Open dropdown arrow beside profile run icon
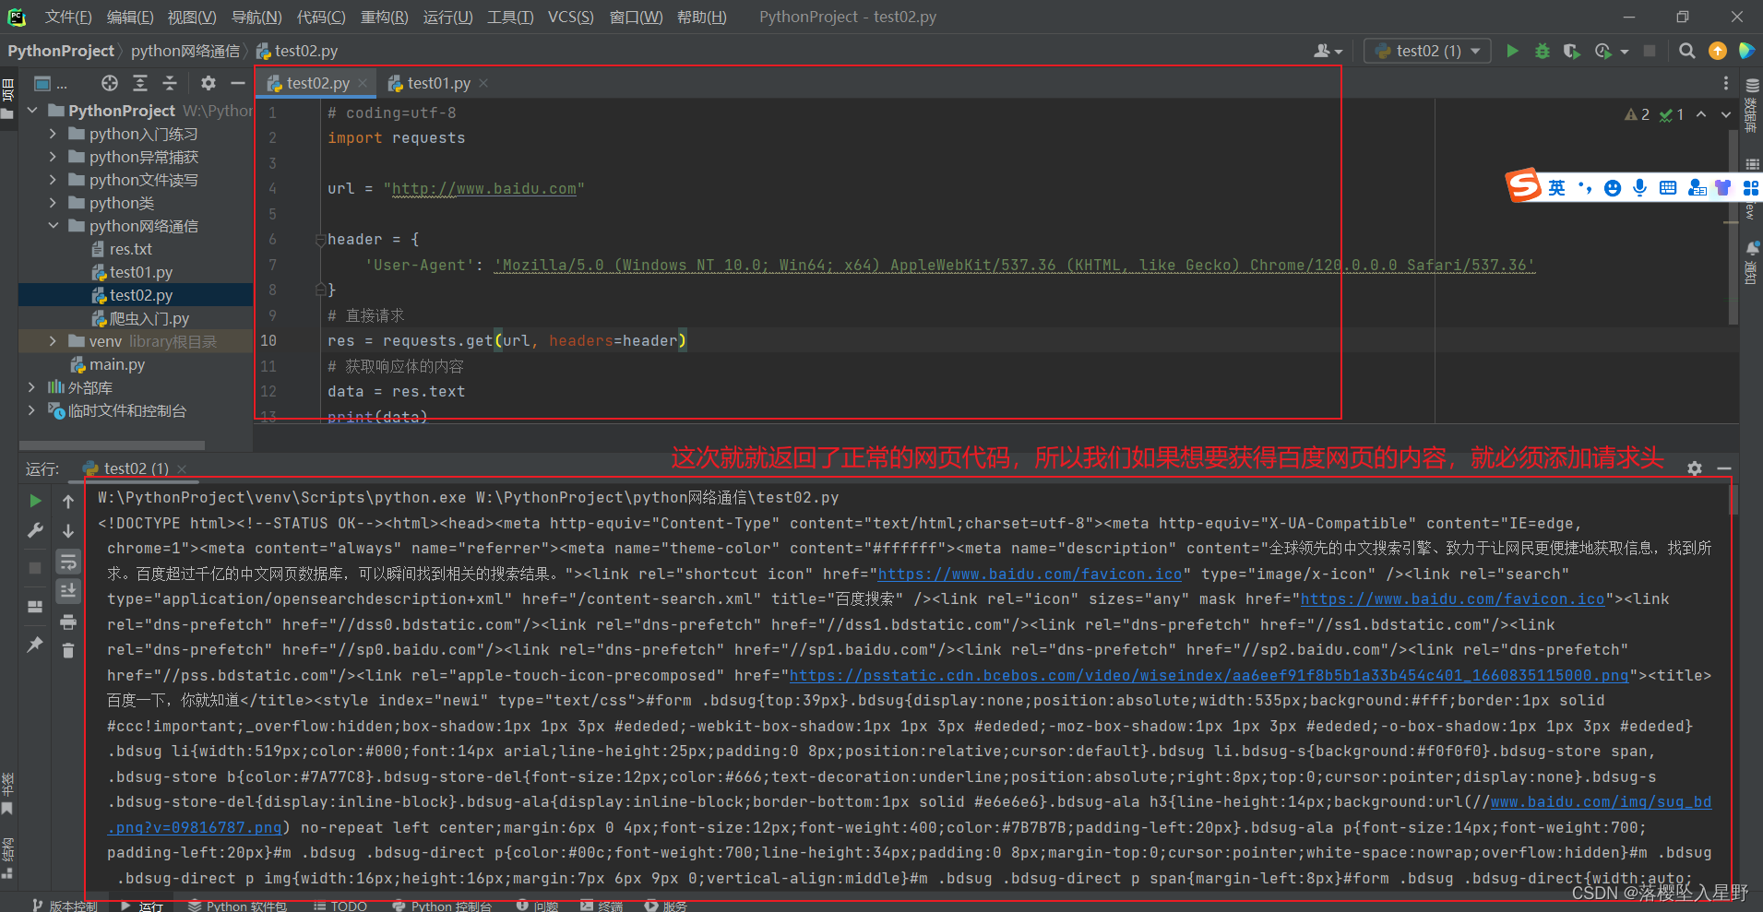Image resolution: width=1763 pixels, height=912 pixels. click(x=1624, y=52)
